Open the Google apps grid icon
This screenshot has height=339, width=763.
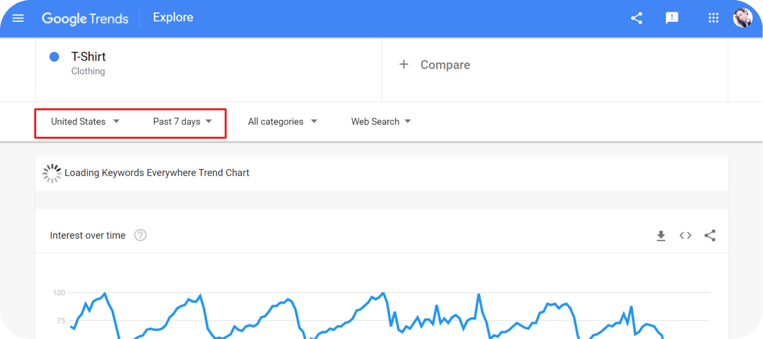(x=713, y=18)
